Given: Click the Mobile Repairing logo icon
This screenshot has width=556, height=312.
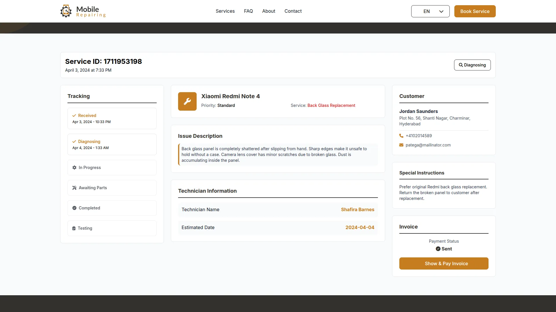Looking at the screenshot, I should coord(66,11).
